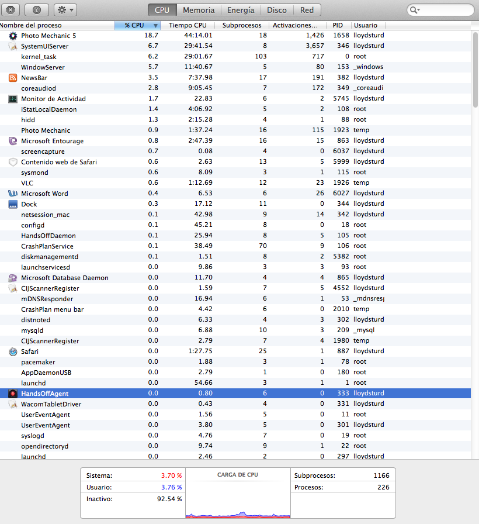
Task: Select the AppDaemonUSB process name
Action: click(x=46, y=373)
